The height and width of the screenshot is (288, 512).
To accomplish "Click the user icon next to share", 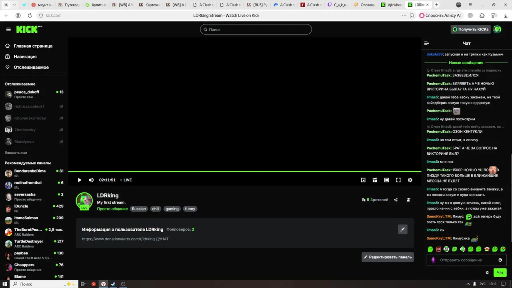I will click(408, 200).
